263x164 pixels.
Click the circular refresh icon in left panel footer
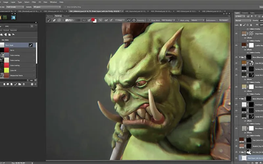(x=36, y=84)
